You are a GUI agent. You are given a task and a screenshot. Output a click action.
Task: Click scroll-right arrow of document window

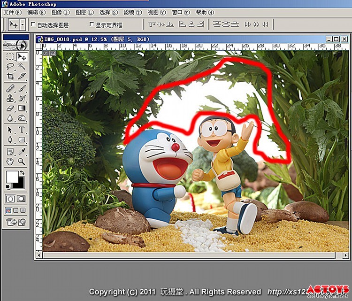tap(345, 255)
